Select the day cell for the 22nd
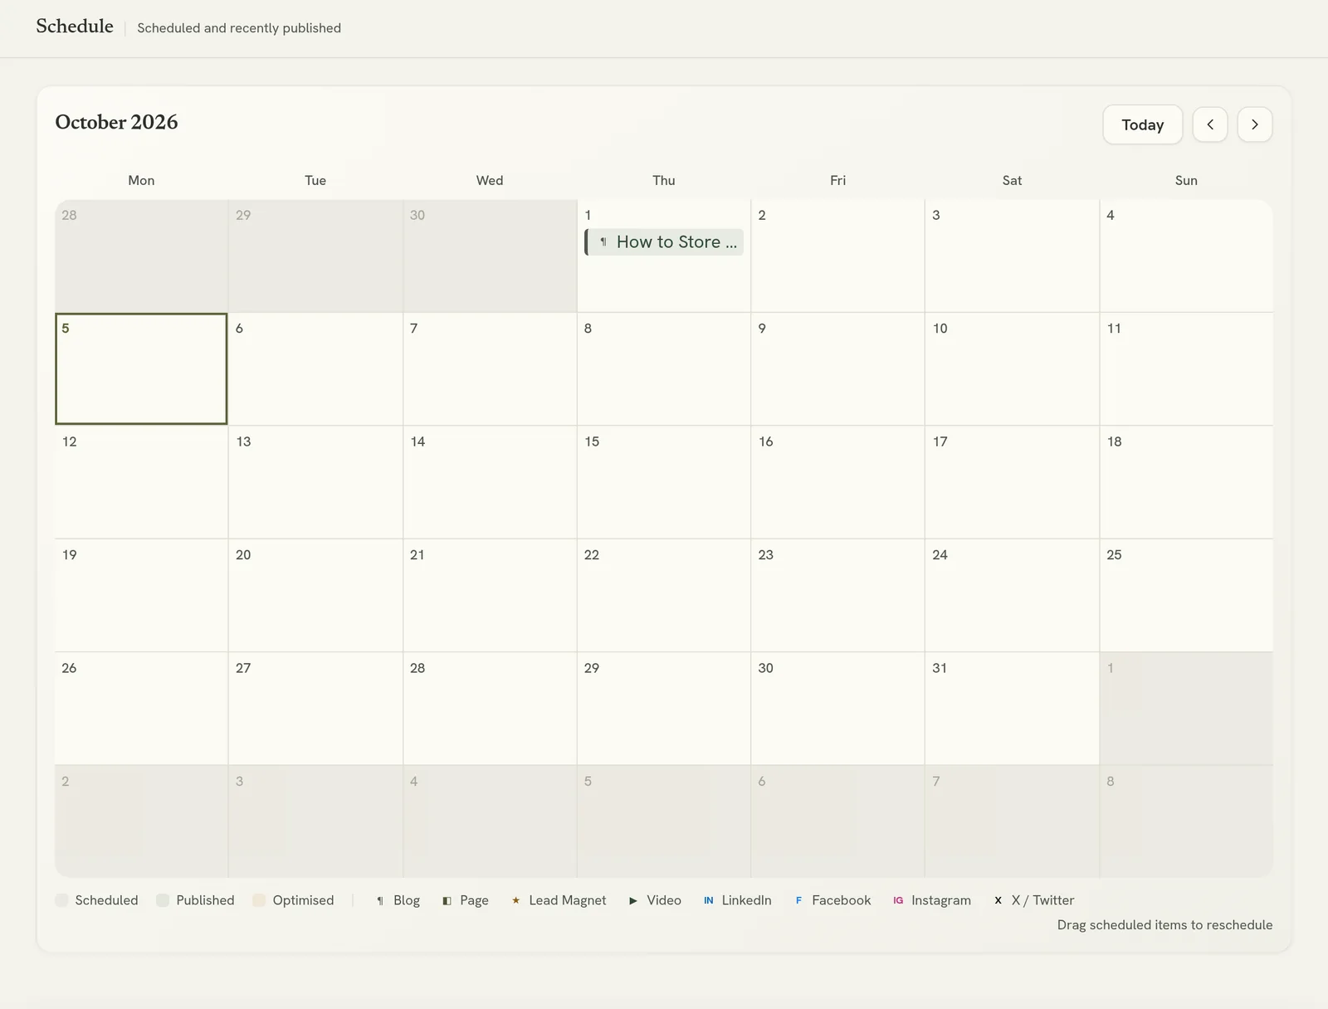The width and height of the screenshot is (1328, 1009). click(664, 596)
